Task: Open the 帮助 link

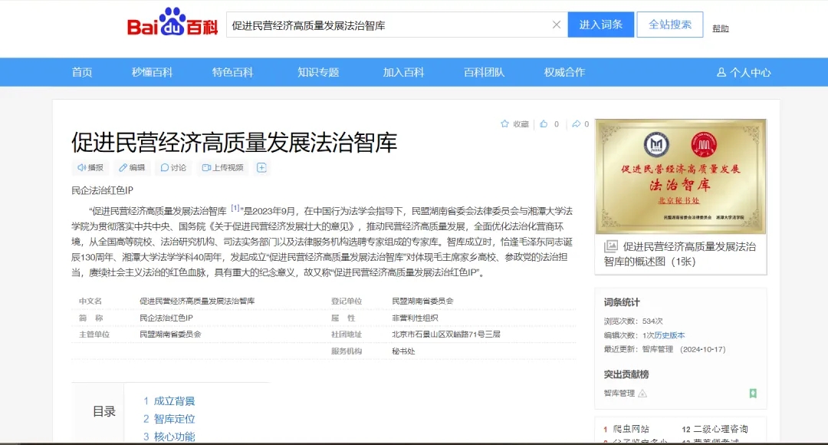Action: click(720, 28)
